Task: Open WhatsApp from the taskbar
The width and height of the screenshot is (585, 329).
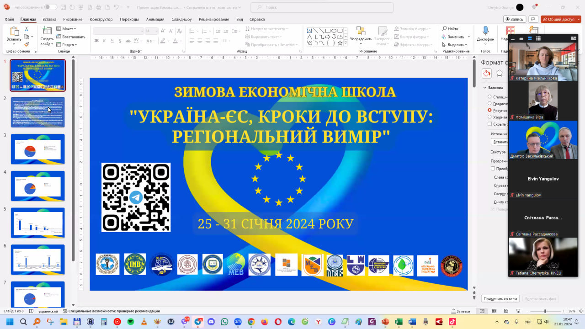Action: pyautogui.click(x=224, y=322)
